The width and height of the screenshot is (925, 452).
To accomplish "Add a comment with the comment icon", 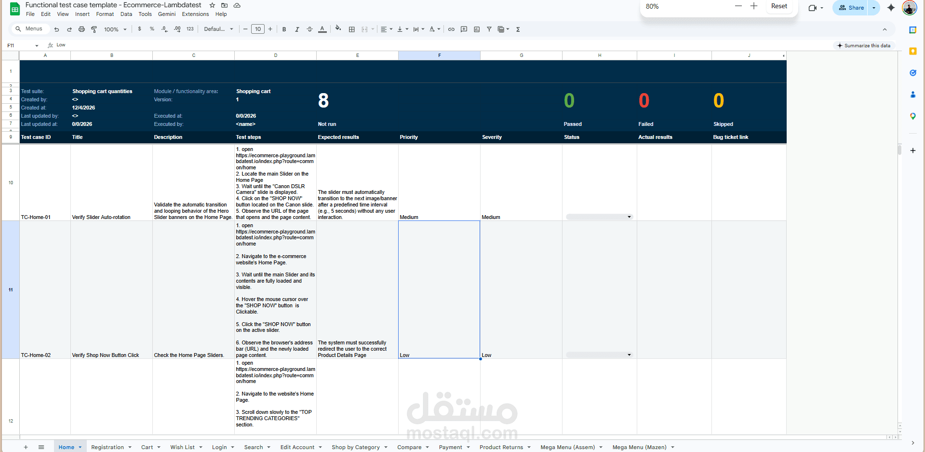I will (464, 29).
